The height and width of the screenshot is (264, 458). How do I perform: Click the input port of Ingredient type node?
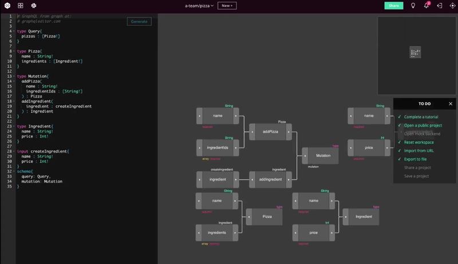tap(346, 217)
